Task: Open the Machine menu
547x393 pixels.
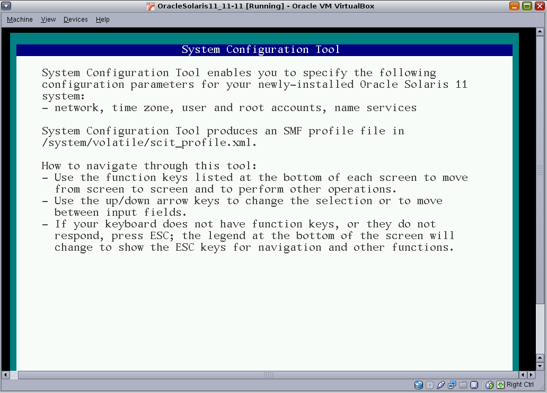Action: tap(20, 20)
